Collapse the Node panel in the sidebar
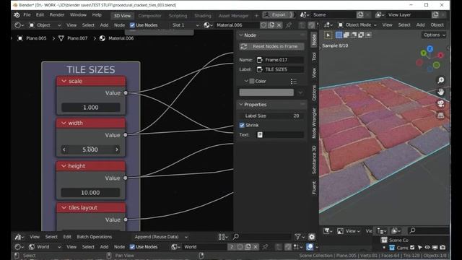Viewport: 462px width, 260px height. 241,35
